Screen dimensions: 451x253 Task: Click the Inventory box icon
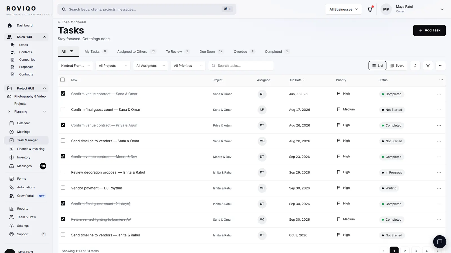point(12,157)
